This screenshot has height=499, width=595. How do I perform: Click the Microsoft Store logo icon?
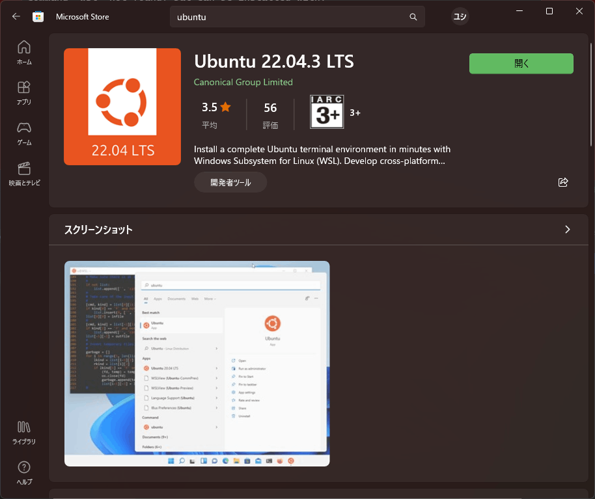click(x=38, y=17)
